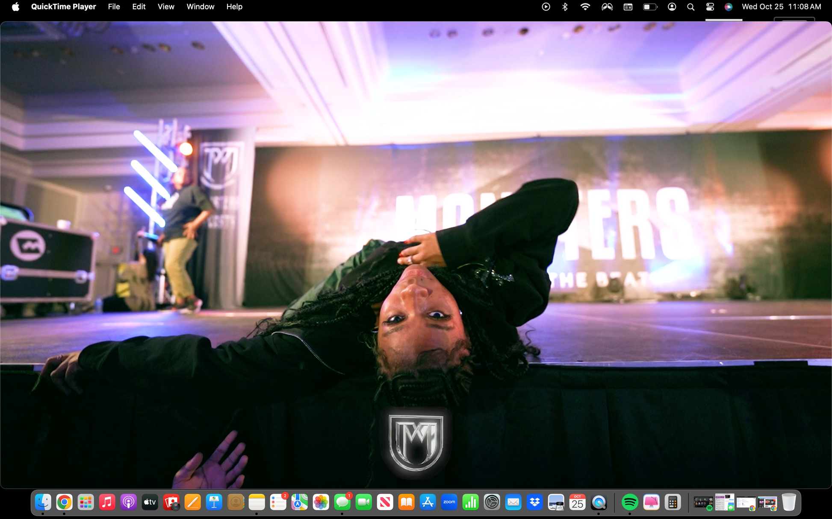Image resolution: width=832 pixels, height=519 pixels.
Task: Open the Window menu
Action: [x=200, y=6]
